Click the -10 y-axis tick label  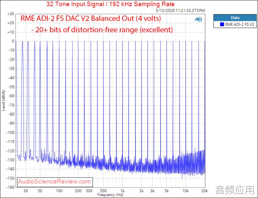click(11, 50)
